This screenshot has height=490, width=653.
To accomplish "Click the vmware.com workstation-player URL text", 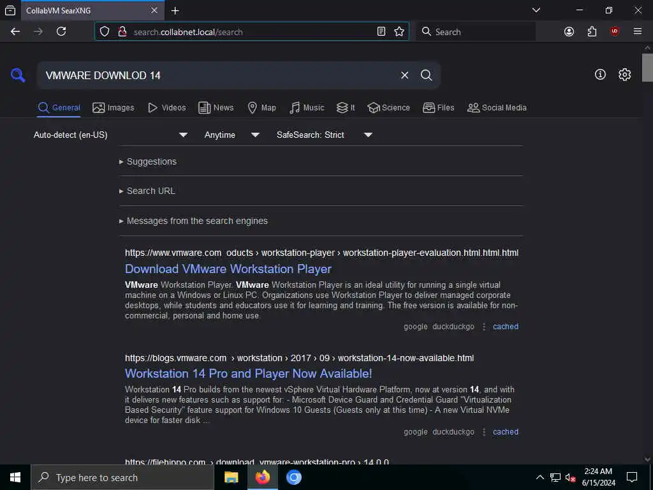I will (321, 253).
